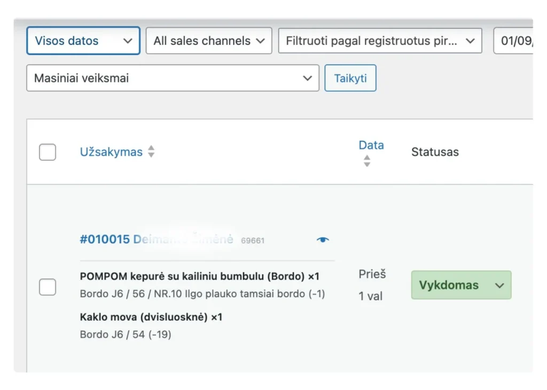This screenshot has width=547, height=390.
Task: Click the Bordo J6 / 54 (-19) variation text
Action: [126, 335]
